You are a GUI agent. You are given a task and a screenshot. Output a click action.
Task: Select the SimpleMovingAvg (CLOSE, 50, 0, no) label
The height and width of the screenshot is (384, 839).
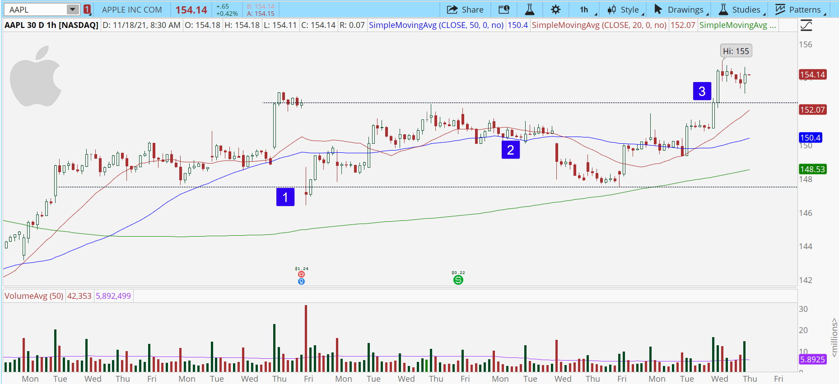coord(436,25)
